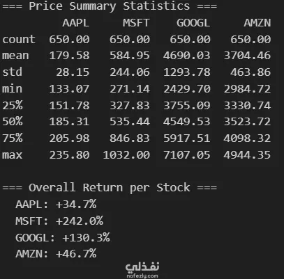Click AMZN median value 3523.72
This screenshot has width=284, height=279.
[247, 122]
